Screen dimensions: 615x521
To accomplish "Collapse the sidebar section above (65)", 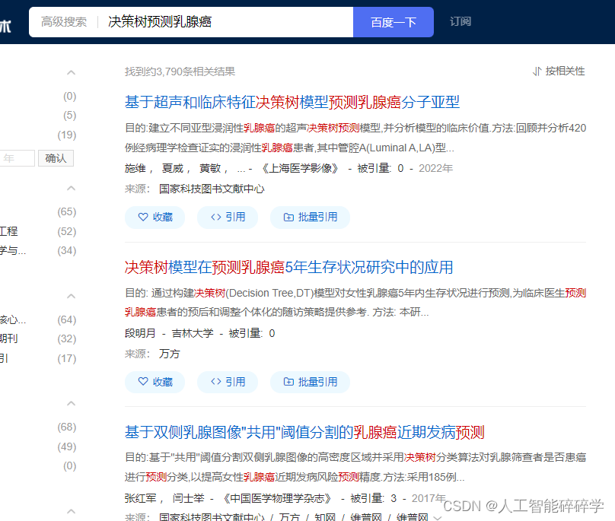I will pos(71,188).
